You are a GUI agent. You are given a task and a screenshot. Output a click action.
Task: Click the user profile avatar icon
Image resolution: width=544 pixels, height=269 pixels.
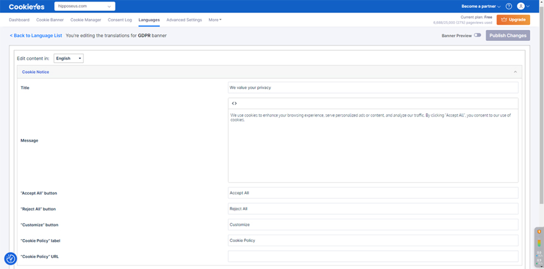pos(521,7)
